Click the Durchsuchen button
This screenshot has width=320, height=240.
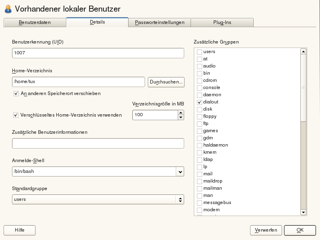pyautogui.click(x=166, y=82)
